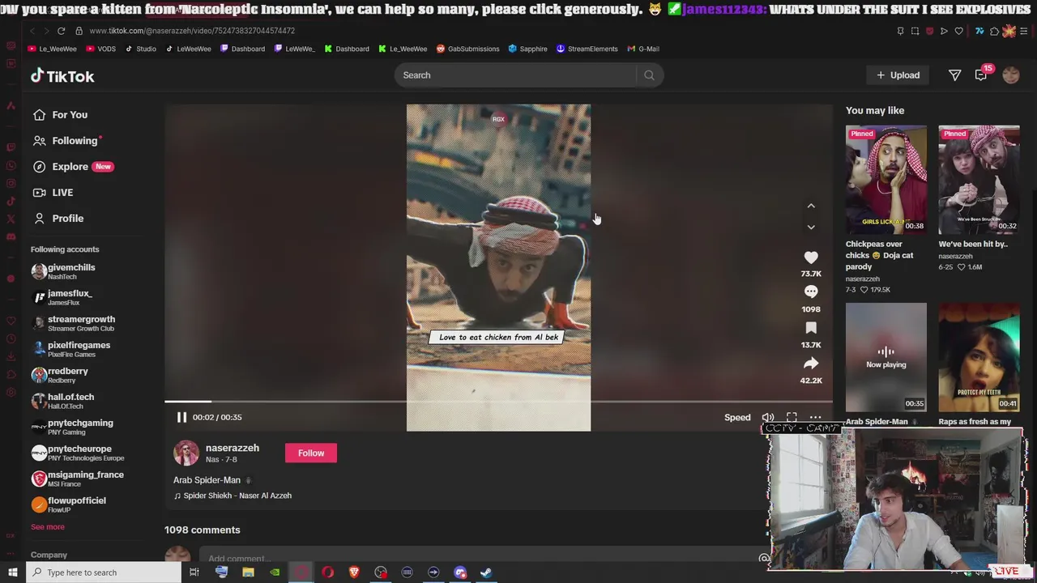
Task: Open the messages filter icon
Action: pos(954,75)
